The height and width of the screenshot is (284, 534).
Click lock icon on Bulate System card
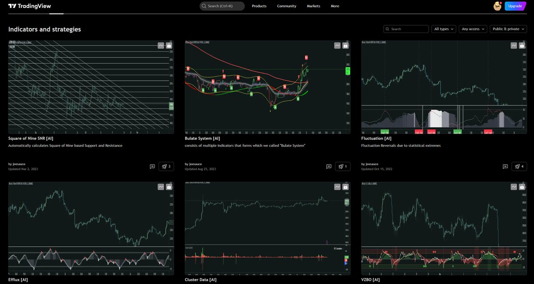click(x=345, y=45)
